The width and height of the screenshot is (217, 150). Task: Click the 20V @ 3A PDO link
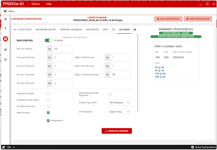[160, 77]
